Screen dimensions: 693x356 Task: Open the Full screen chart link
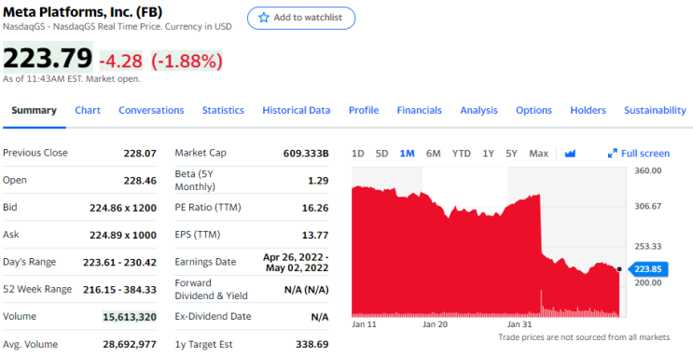[x=639, y=153]
